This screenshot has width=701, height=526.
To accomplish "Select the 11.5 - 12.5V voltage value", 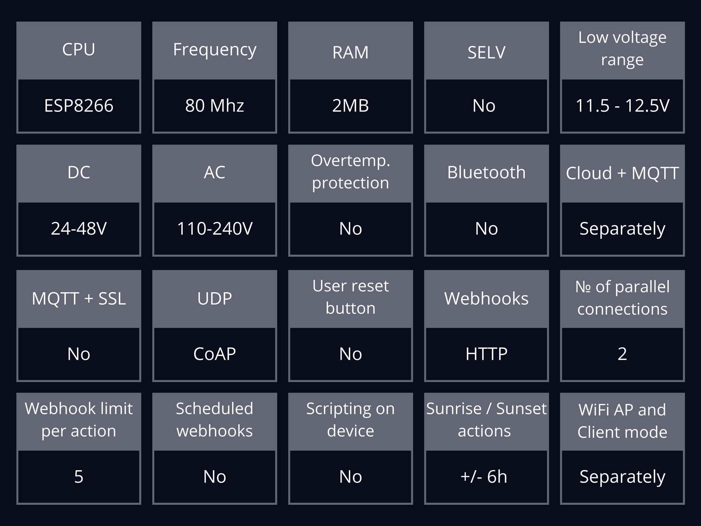I will 622,106.
